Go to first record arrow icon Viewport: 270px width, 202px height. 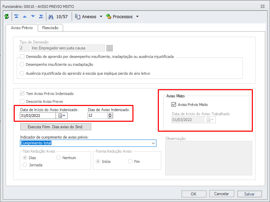[x=16, y=16]
